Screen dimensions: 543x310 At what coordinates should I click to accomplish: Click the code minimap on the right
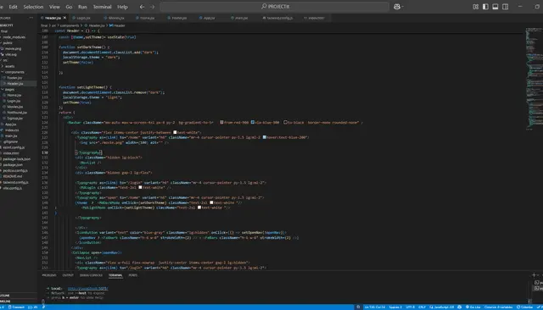pyautogui.click(x=534, y=80)
